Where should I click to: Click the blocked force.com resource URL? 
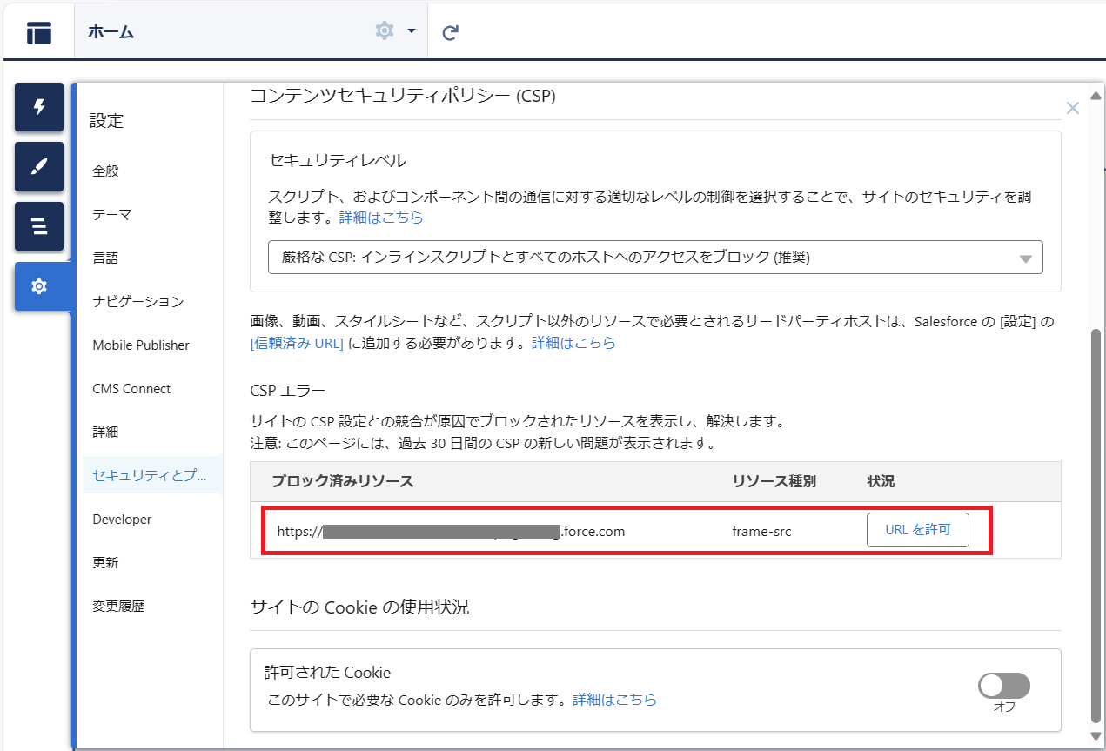[451, 531]
